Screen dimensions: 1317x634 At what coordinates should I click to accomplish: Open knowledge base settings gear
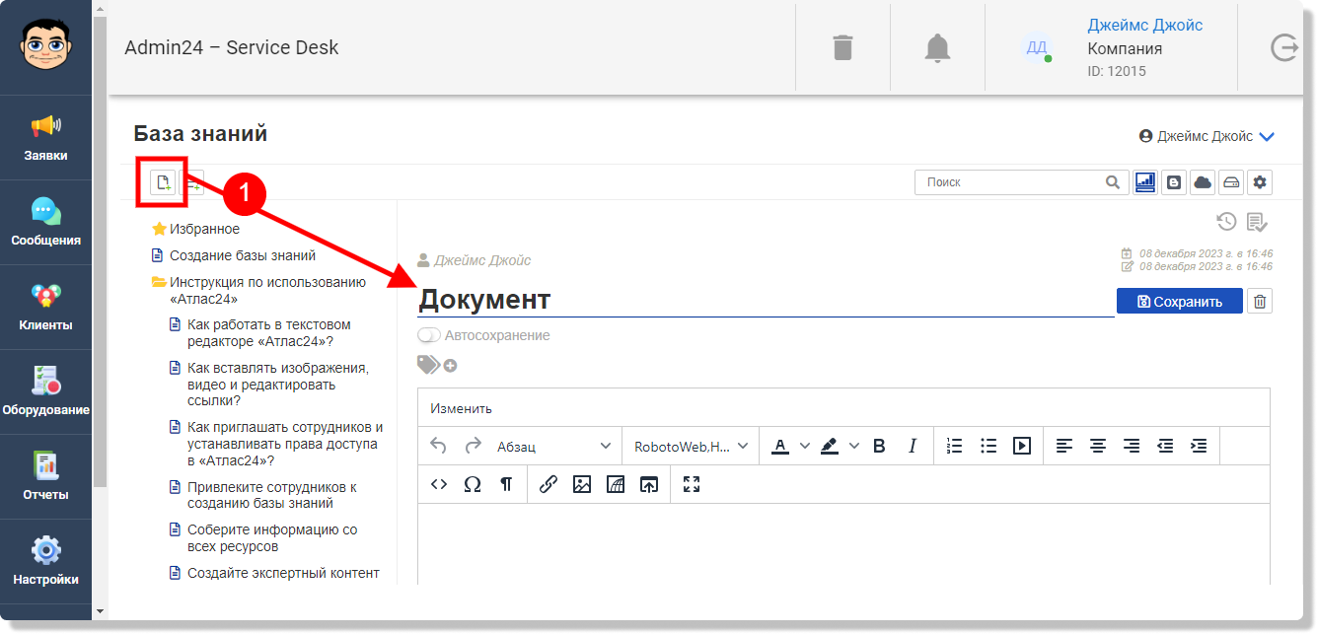(x=1260, y=181)
